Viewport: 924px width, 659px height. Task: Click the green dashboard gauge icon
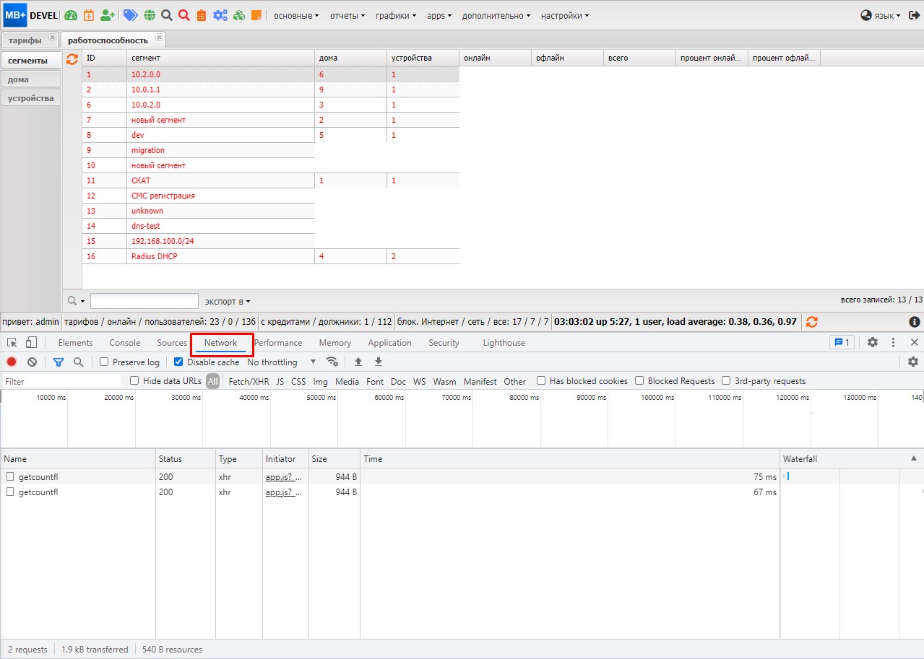[71, 15]
